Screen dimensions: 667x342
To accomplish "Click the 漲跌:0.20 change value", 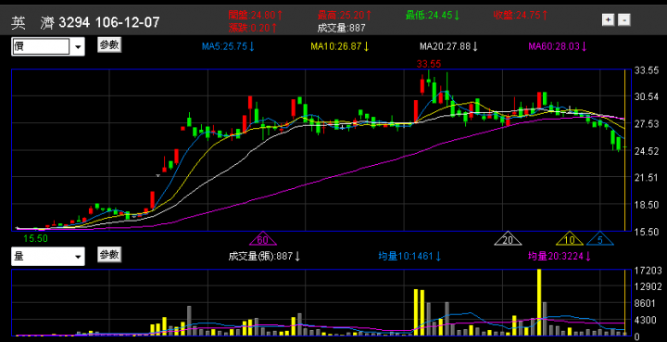I will (x=253, y=28).
